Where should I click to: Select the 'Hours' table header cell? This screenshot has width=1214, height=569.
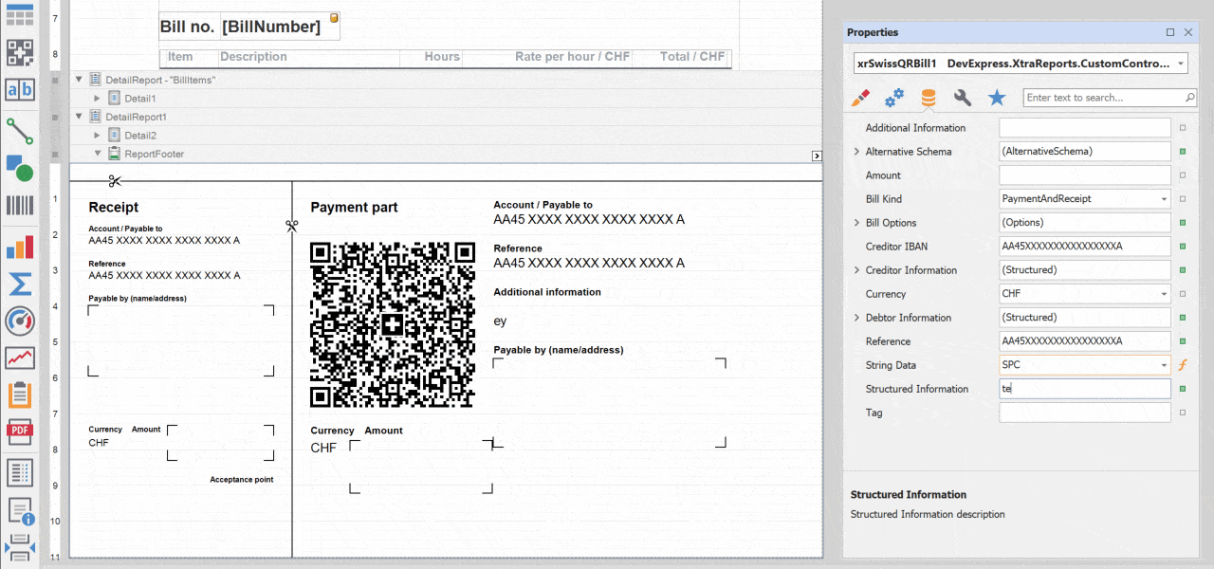pyautogui.click(x=431, y=57)
